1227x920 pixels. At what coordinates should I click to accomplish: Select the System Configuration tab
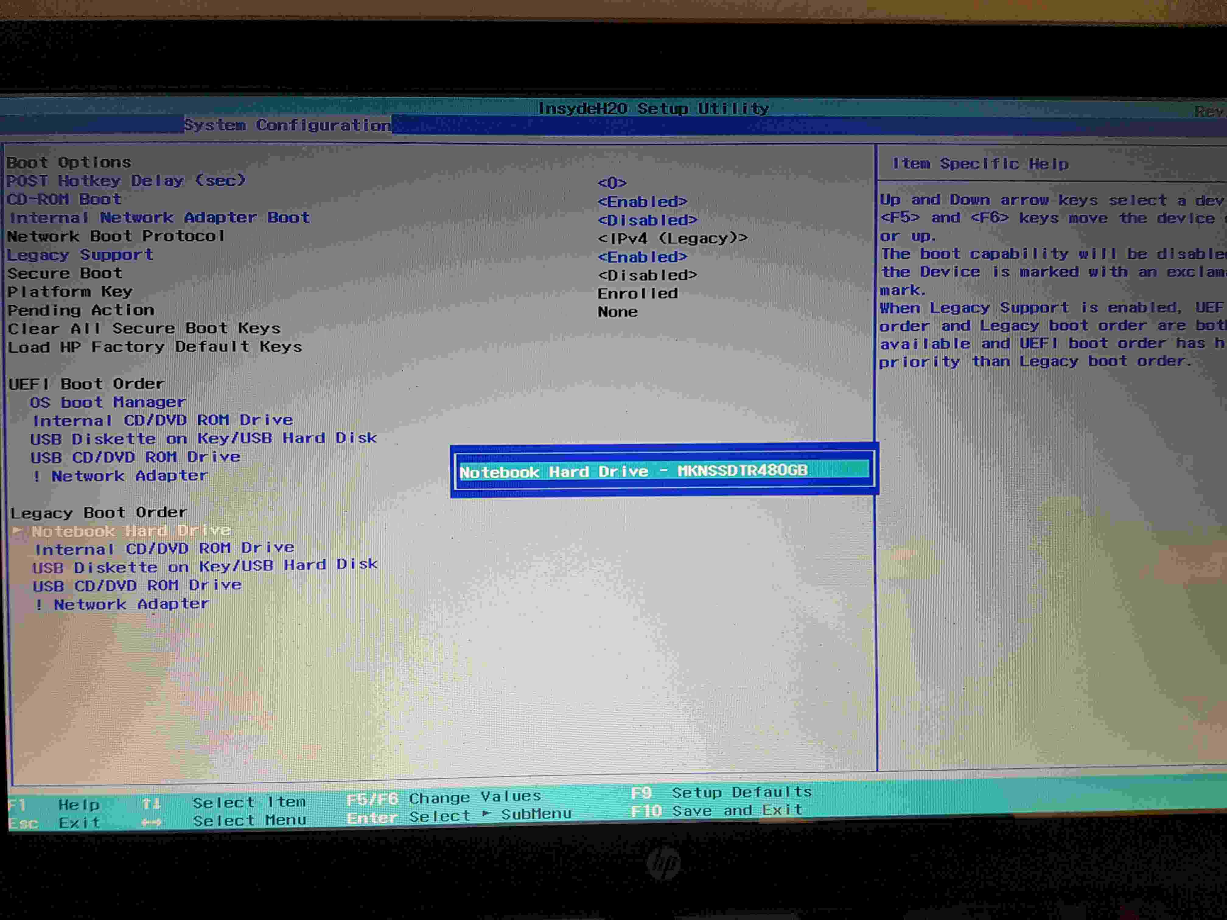pyautogui.click(x=287, y=125)
